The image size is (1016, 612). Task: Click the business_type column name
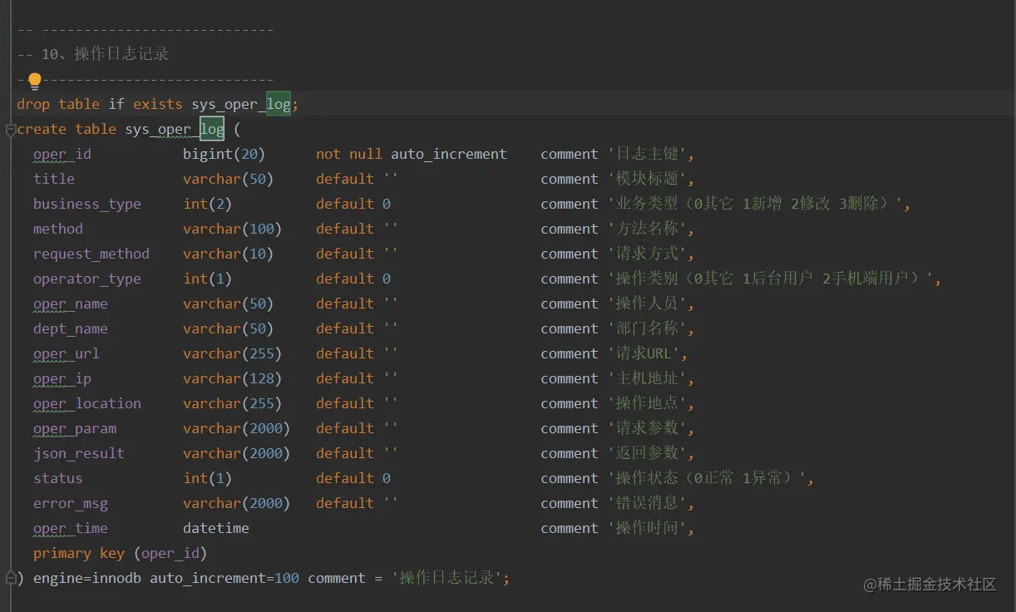(x=87, y=204)
